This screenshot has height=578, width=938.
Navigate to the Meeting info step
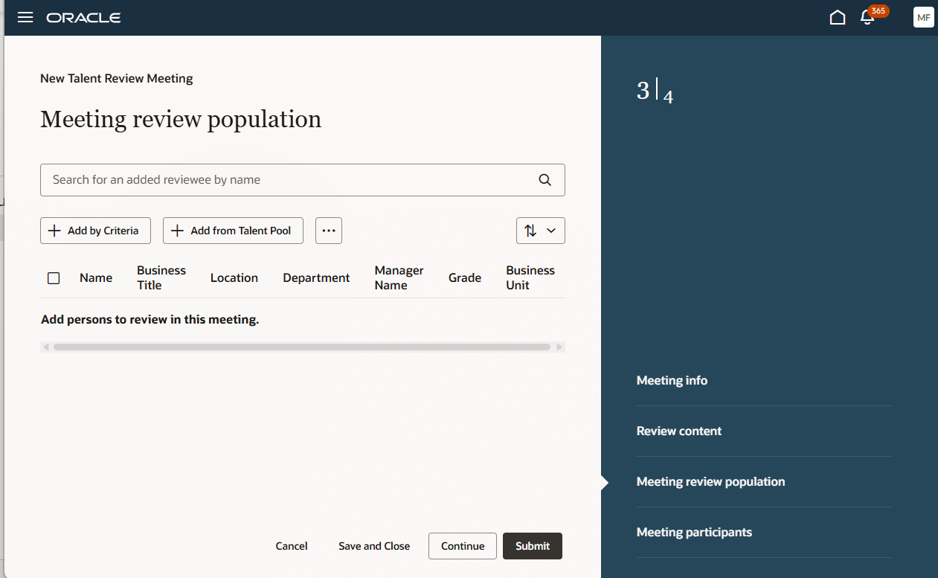pos(672,380)
